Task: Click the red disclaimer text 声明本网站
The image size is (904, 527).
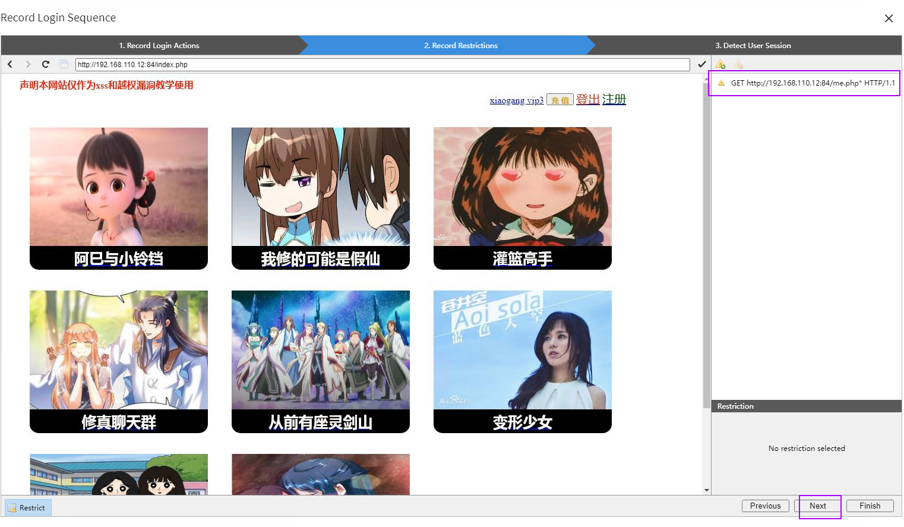Action: coord(106,85)
